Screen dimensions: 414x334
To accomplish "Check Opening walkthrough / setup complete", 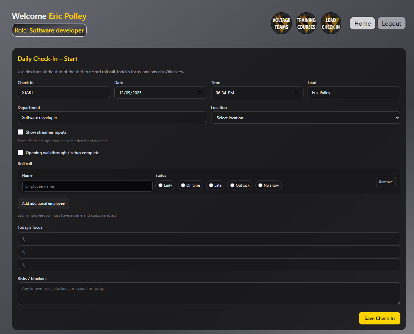I will [x=21, y=152].
